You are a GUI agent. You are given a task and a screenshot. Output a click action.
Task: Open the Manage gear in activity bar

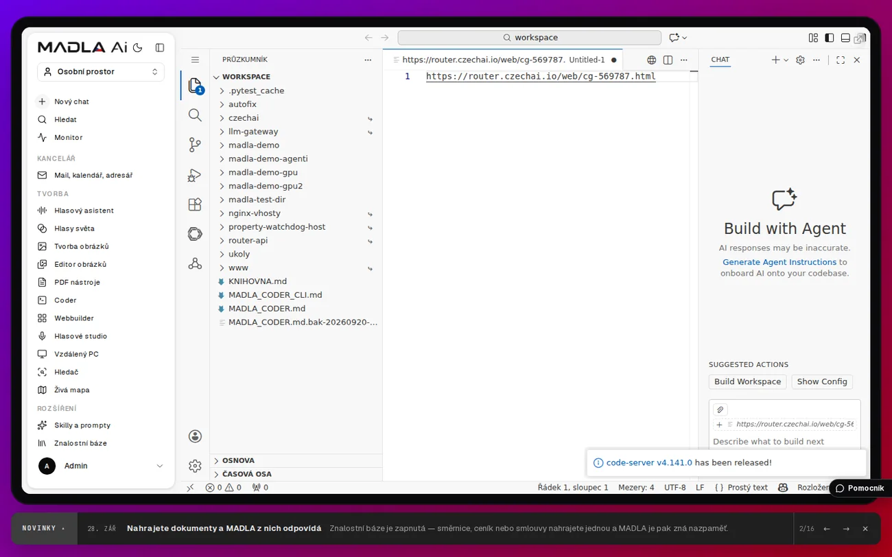pyautogui.click(x=195, y=466)
